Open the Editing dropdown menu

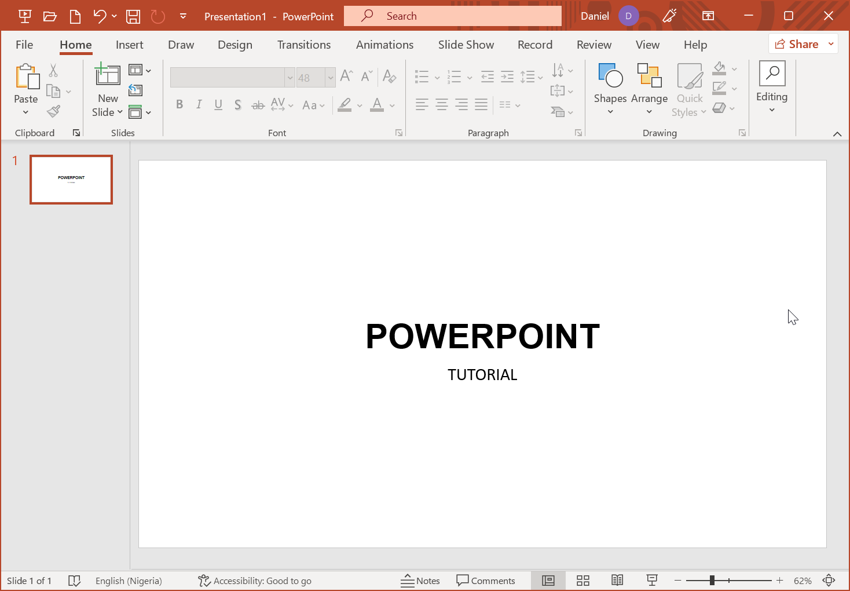click(772, 110)
